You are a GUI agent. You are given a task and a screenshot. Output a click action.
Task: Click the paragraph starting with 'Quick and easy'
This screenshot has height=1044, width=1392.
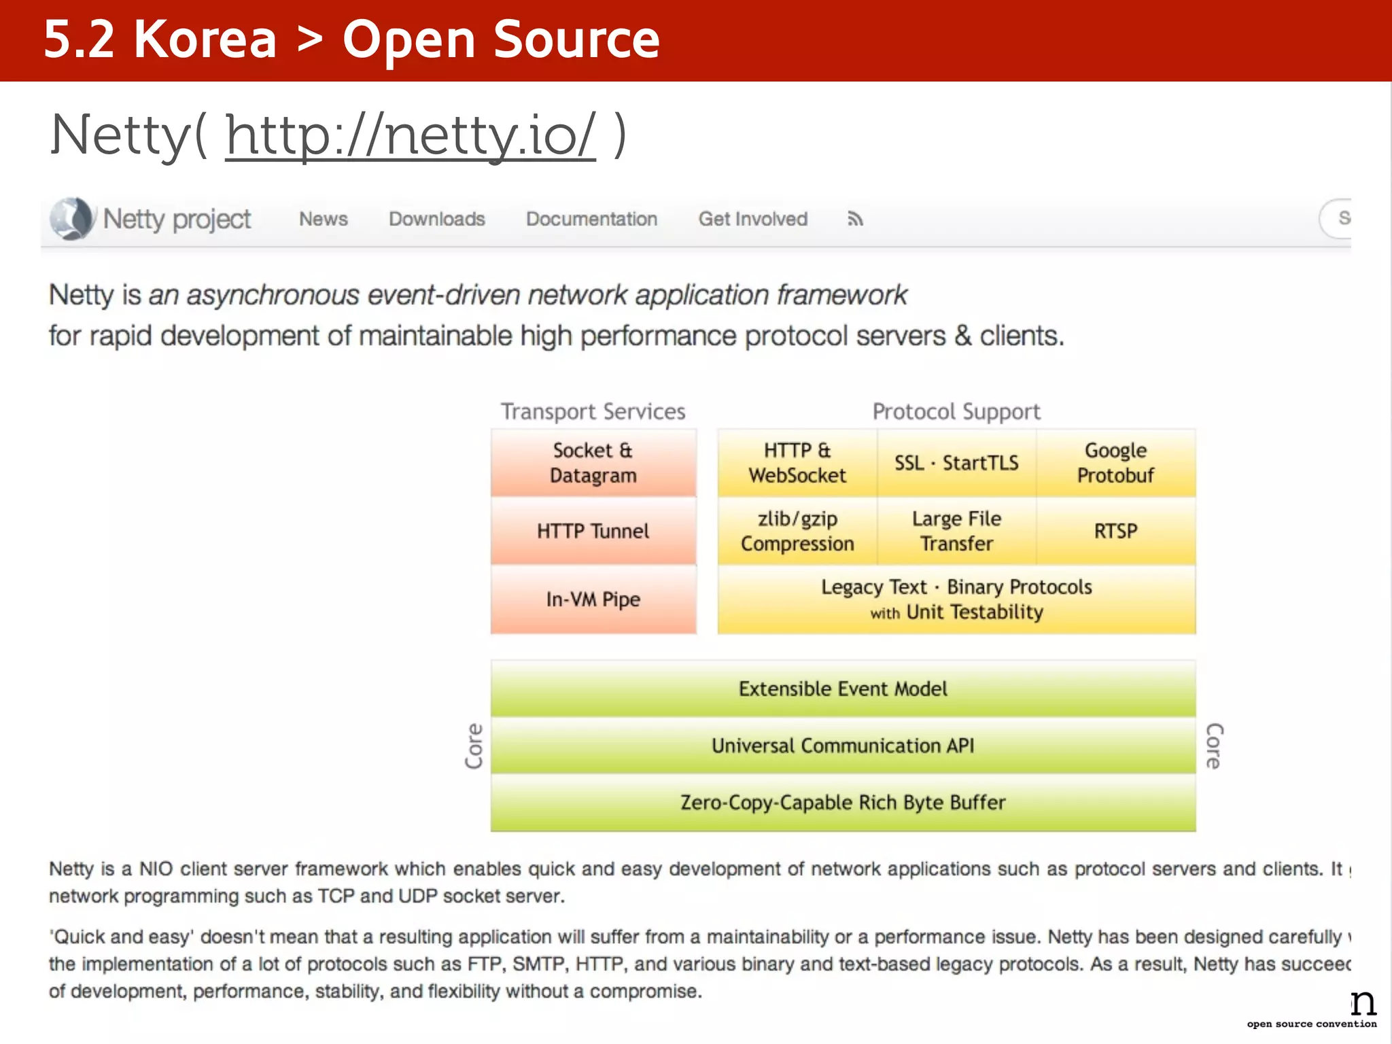click(700, 964)
